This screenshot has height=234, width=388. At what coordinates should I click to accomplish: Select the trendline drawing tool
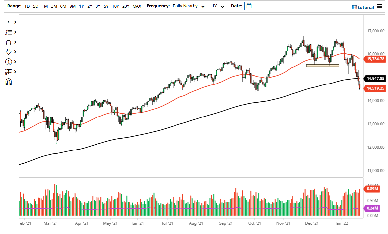click(9, 22)
